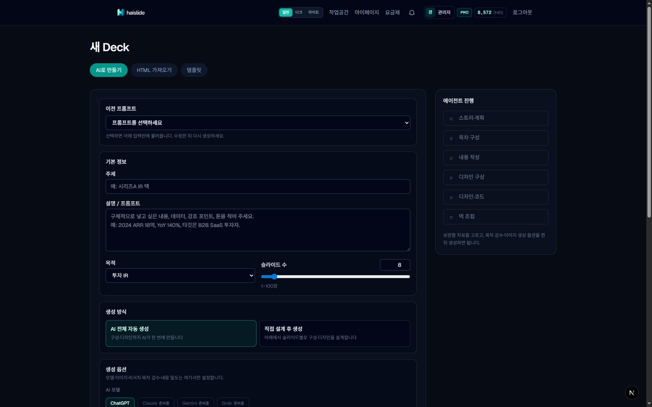Choose the Gemini 준비중 model chip
Viewport: 652px width, 407px height.
195,403
